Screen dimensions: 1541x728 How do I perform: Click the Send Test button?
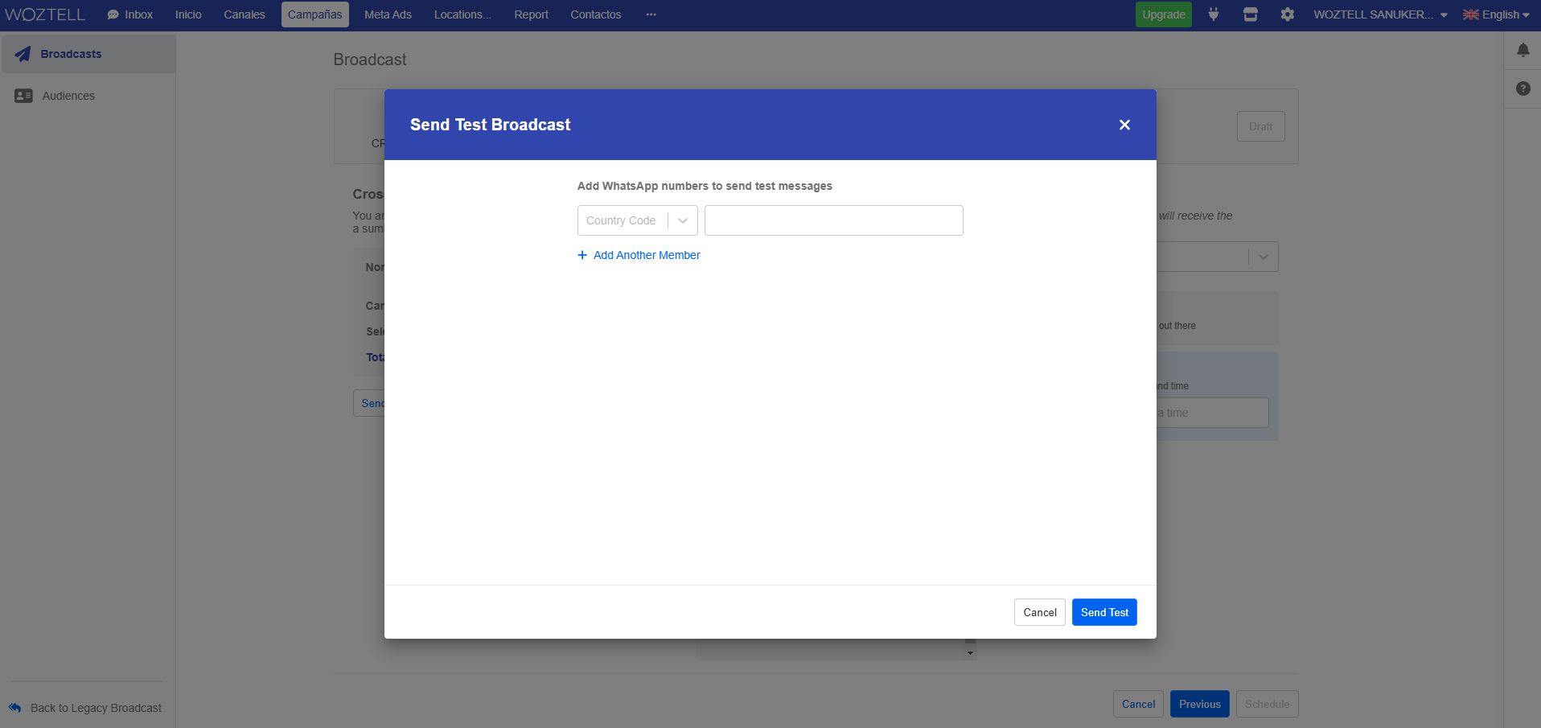[1103, 612]
